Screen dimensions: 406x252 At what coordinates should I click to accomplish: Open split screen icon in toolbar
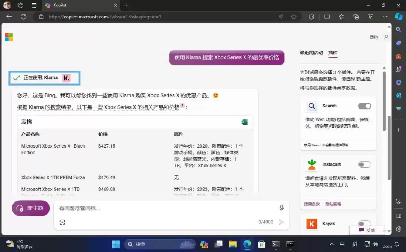point(327,17)
